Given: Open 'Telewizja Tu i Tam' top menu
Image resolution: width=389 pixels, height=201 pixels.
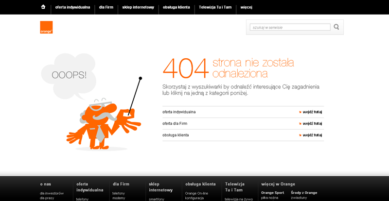Looking at the screenshot, I should pos(215,7).
